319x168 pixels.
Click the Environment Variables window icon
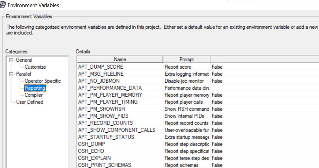pyautogui.click(x=3, y=5)
